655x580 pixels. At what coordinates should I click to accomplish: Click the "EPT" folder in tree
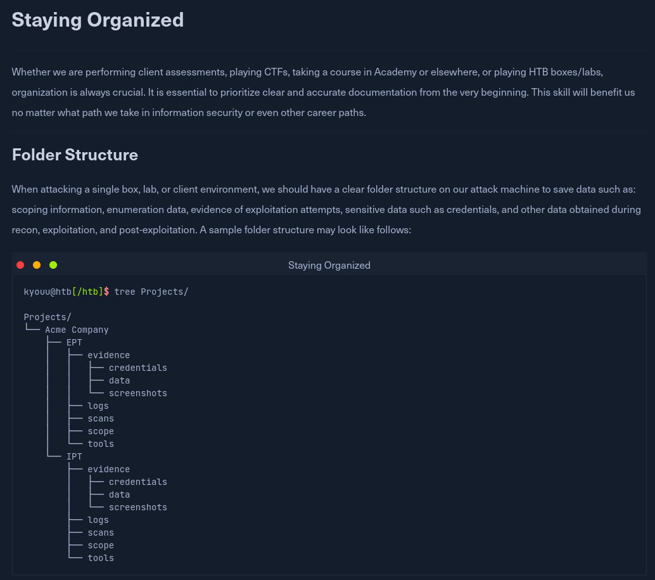74,342
